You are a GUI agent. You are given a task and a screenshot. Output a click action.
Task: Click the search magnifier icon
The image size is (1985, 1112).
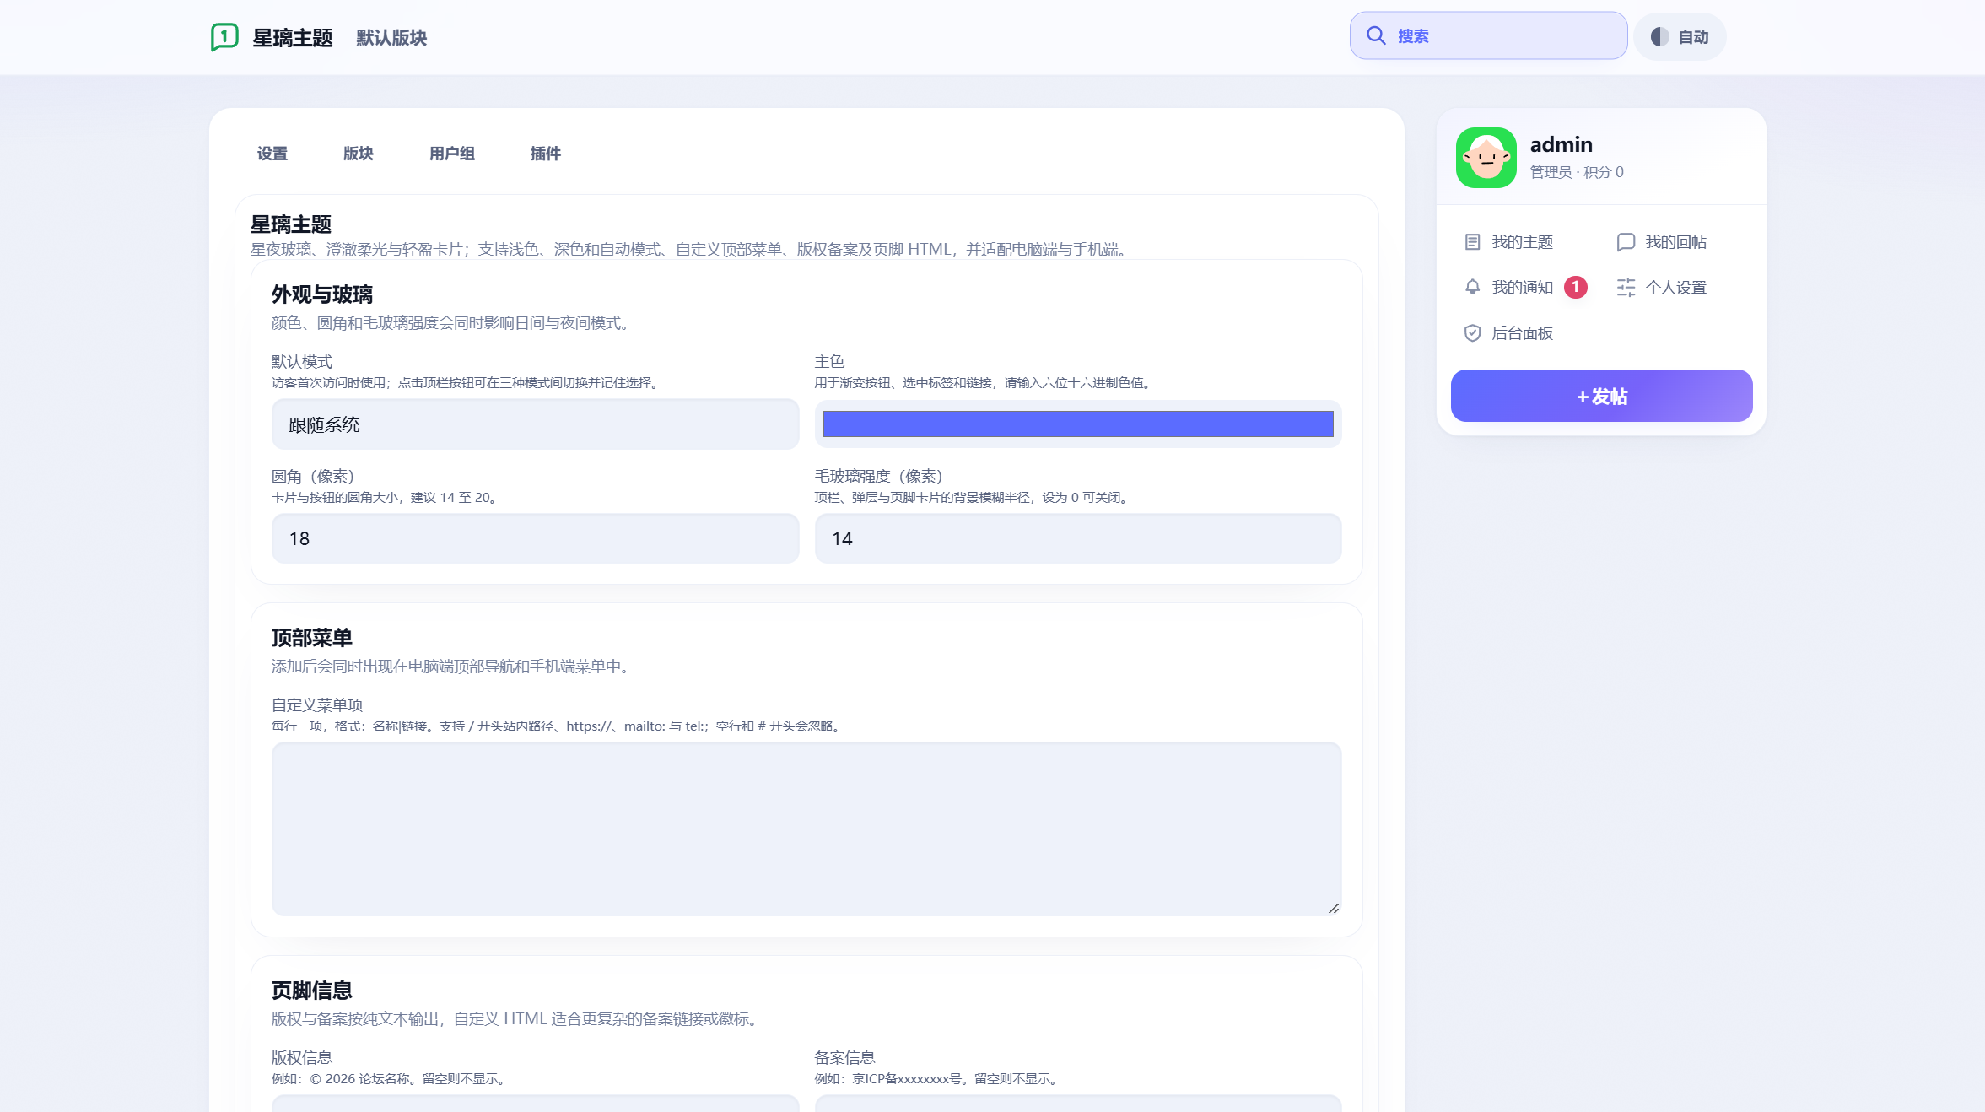coord(1376,35)
